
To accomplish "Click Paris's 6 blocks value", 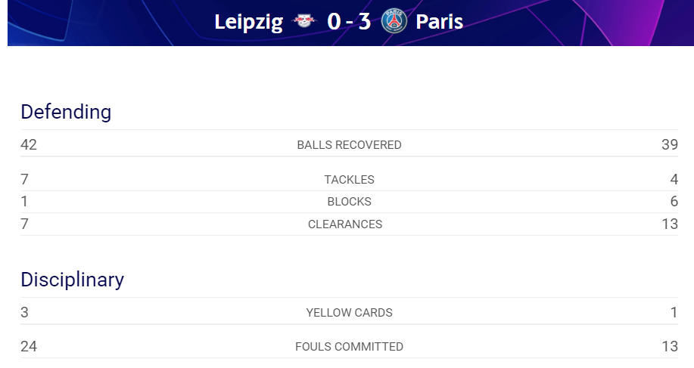I will (674, 202).
